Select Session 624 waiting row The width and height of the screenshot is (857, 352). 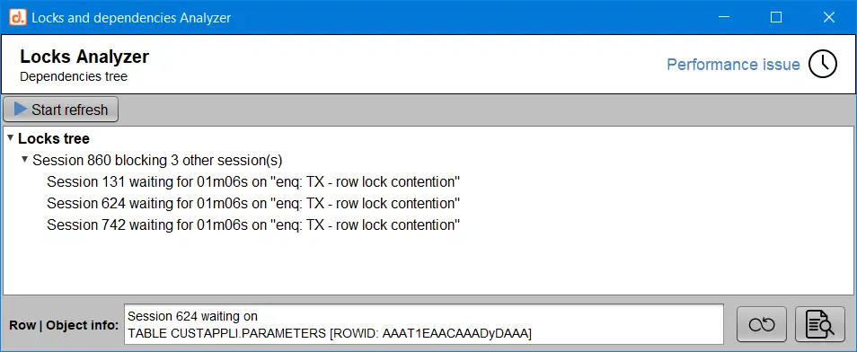tap(253, 203)
